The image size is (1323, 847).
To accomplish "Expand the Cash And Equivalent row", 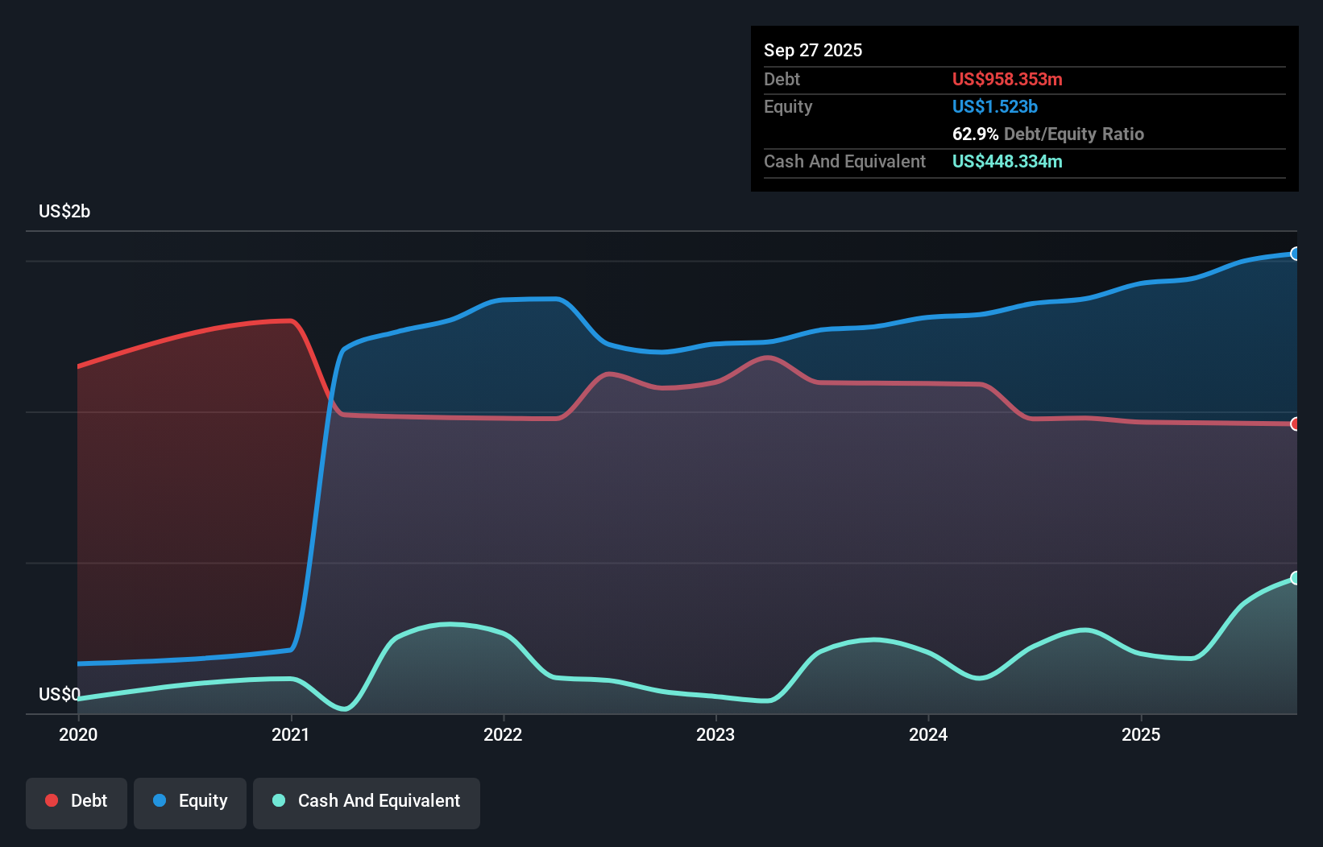I will coord(844,161).
